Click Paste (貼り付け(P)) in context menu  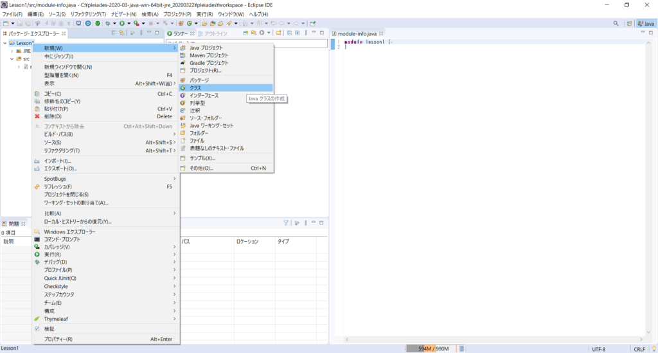tap(106, 109)
